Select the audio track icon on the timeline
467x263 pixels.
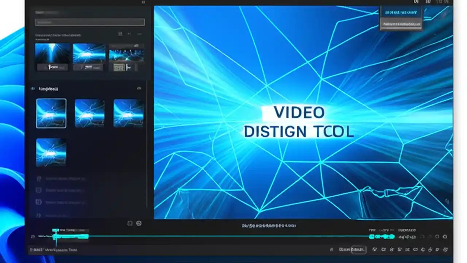click(33, 237)
